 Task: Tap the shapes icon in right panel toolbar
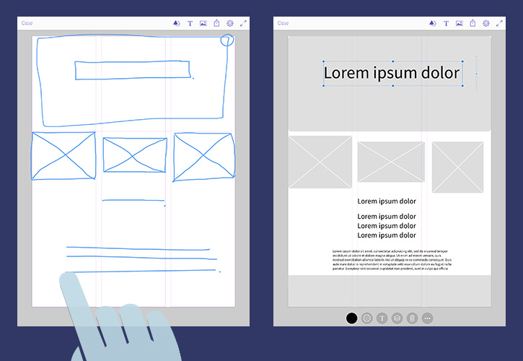pyautogui.click(x=433, y=23)
